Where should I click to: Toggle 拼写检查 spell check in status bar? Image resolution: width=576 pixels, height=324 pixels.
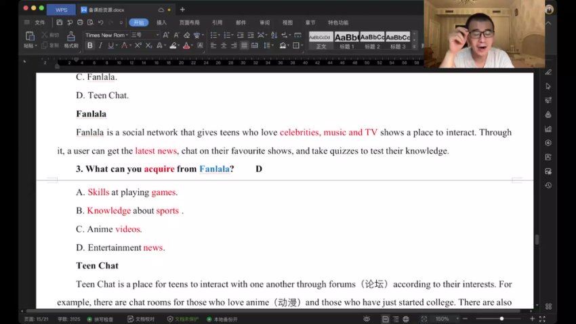pyautogui.click(x=100, y=319)
